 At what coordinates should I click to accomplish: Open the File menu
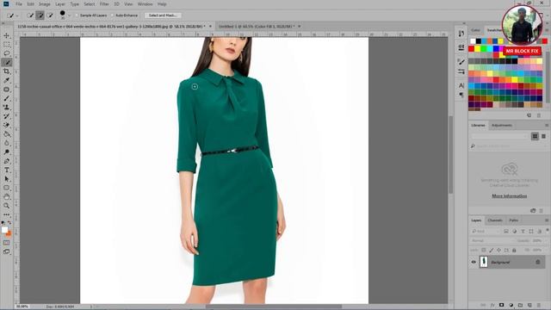pyautogui.click(x=19, y=3)
